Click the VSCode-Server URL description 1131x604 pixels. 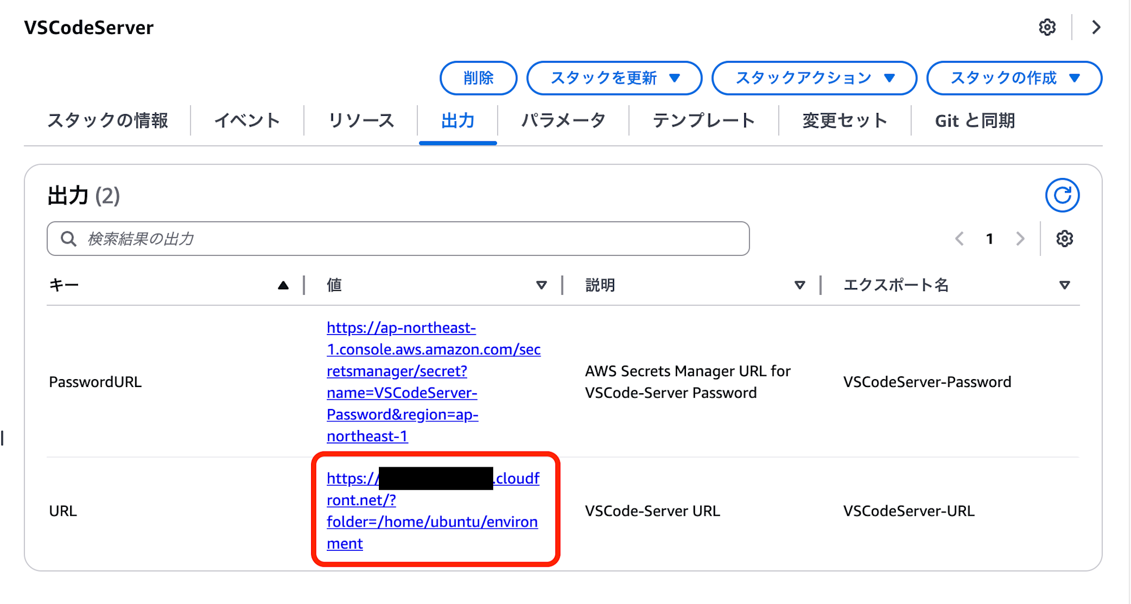pos(652,511)
